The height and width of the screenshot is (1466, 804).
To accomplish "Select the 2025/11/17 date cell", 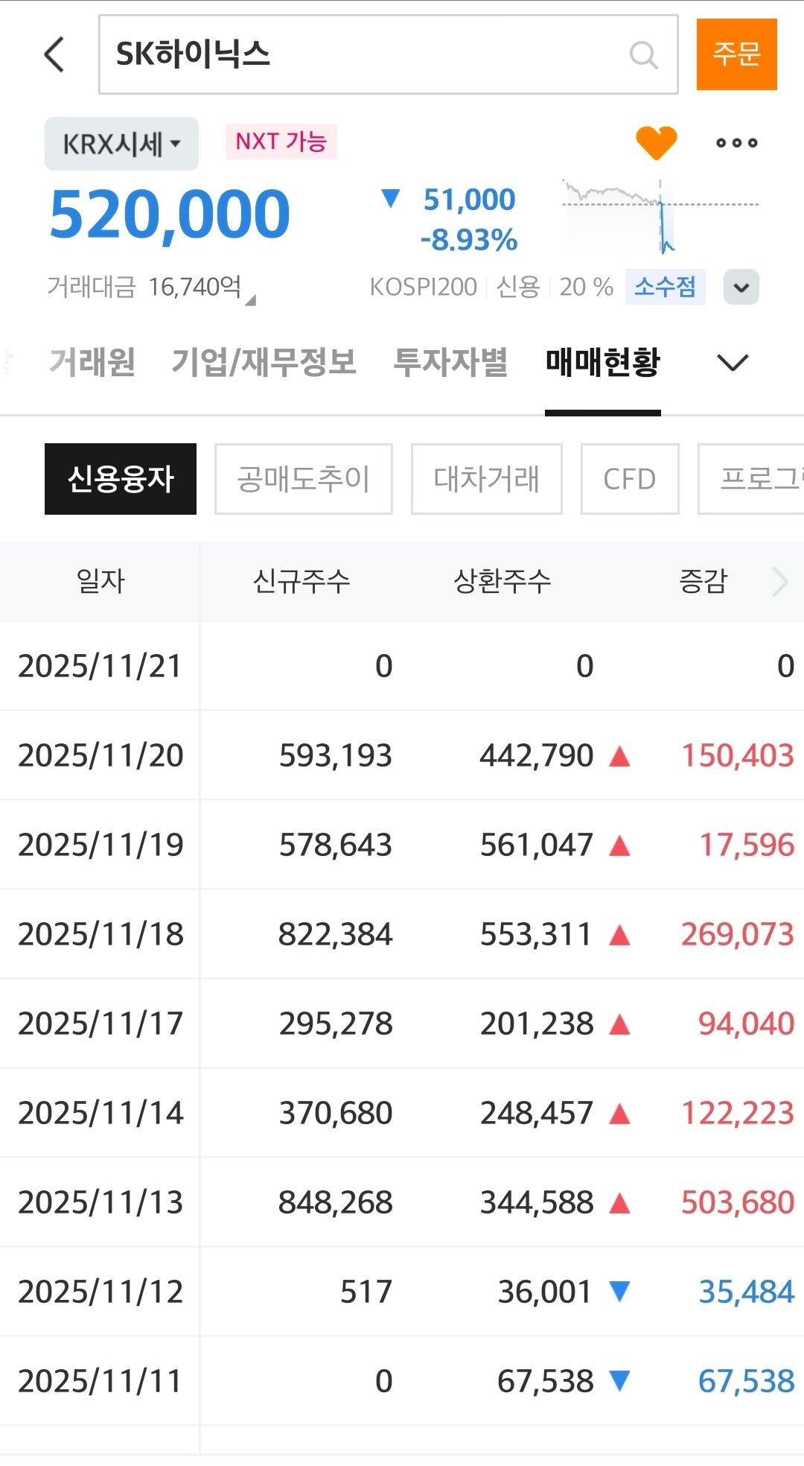I will (x=100, y=1024).
